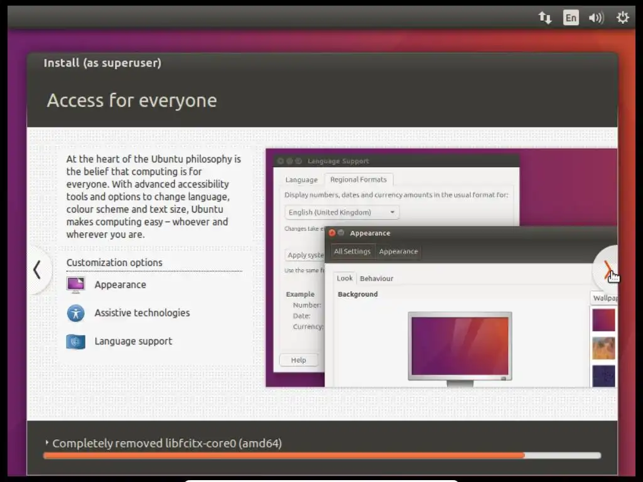Click the 'Access for everyone' heading
643x482 pixels.
coord(132,100)
